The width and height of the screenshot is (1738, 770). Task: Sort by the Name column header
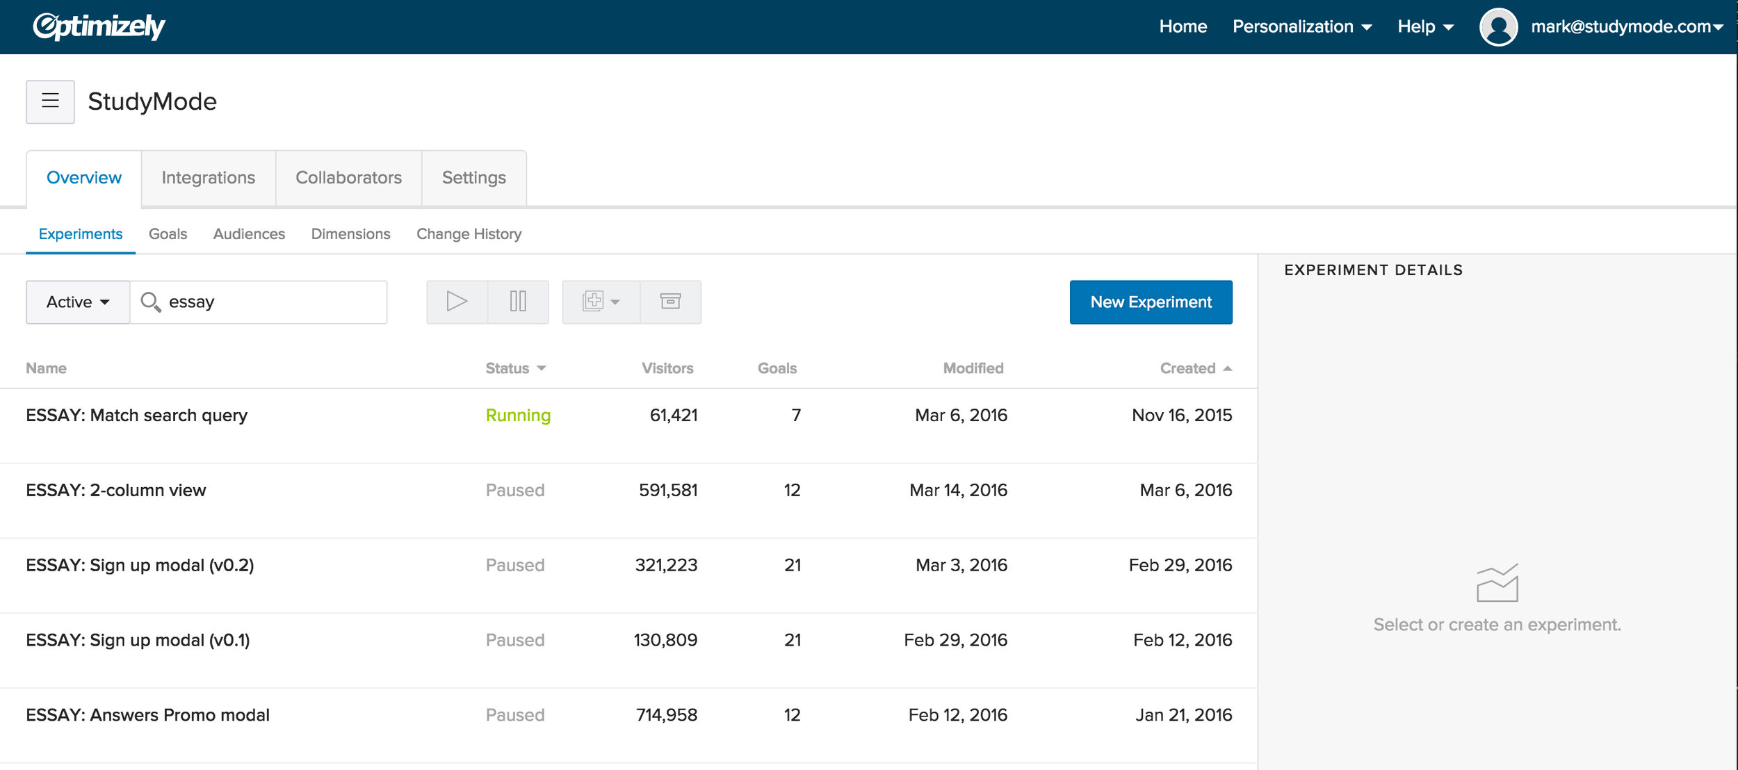tap(46, 368)
